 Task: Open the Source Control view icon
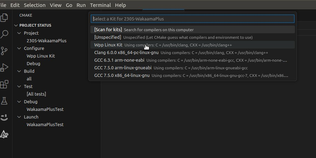[x=5, y=51]
